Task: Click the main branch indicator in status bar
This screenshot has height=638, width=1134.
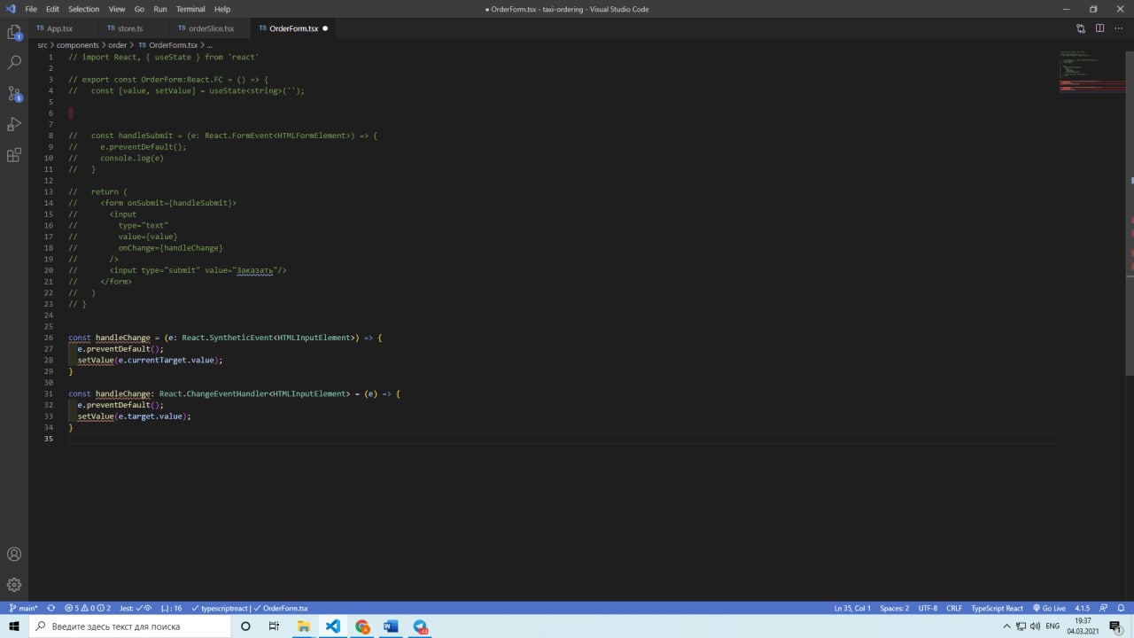Action: [24, 609]
